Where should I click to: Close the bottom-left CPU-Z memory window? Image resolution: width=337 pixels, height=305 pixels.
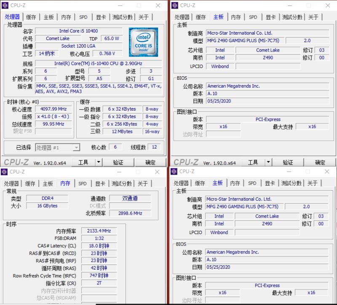[157, 172]
